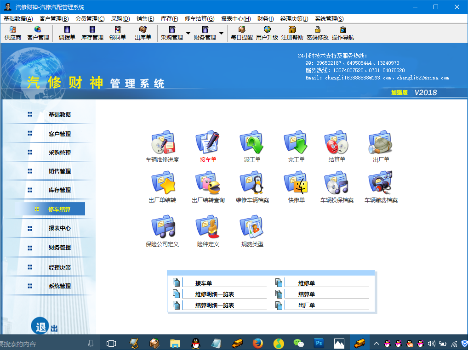Open the 销售(E) menu

point(145,19)
